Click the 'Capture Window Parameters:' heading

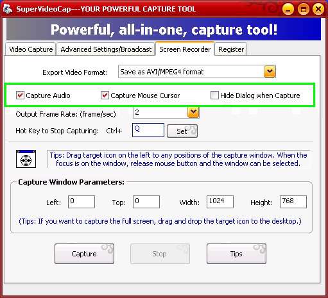[x=71, y=182]
